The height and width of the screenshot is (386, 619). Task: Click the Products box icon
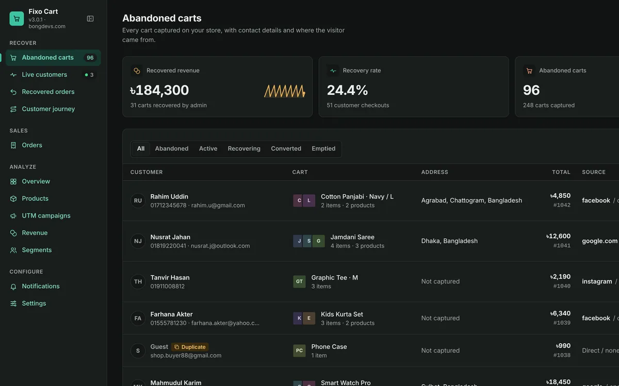point(13,199)
